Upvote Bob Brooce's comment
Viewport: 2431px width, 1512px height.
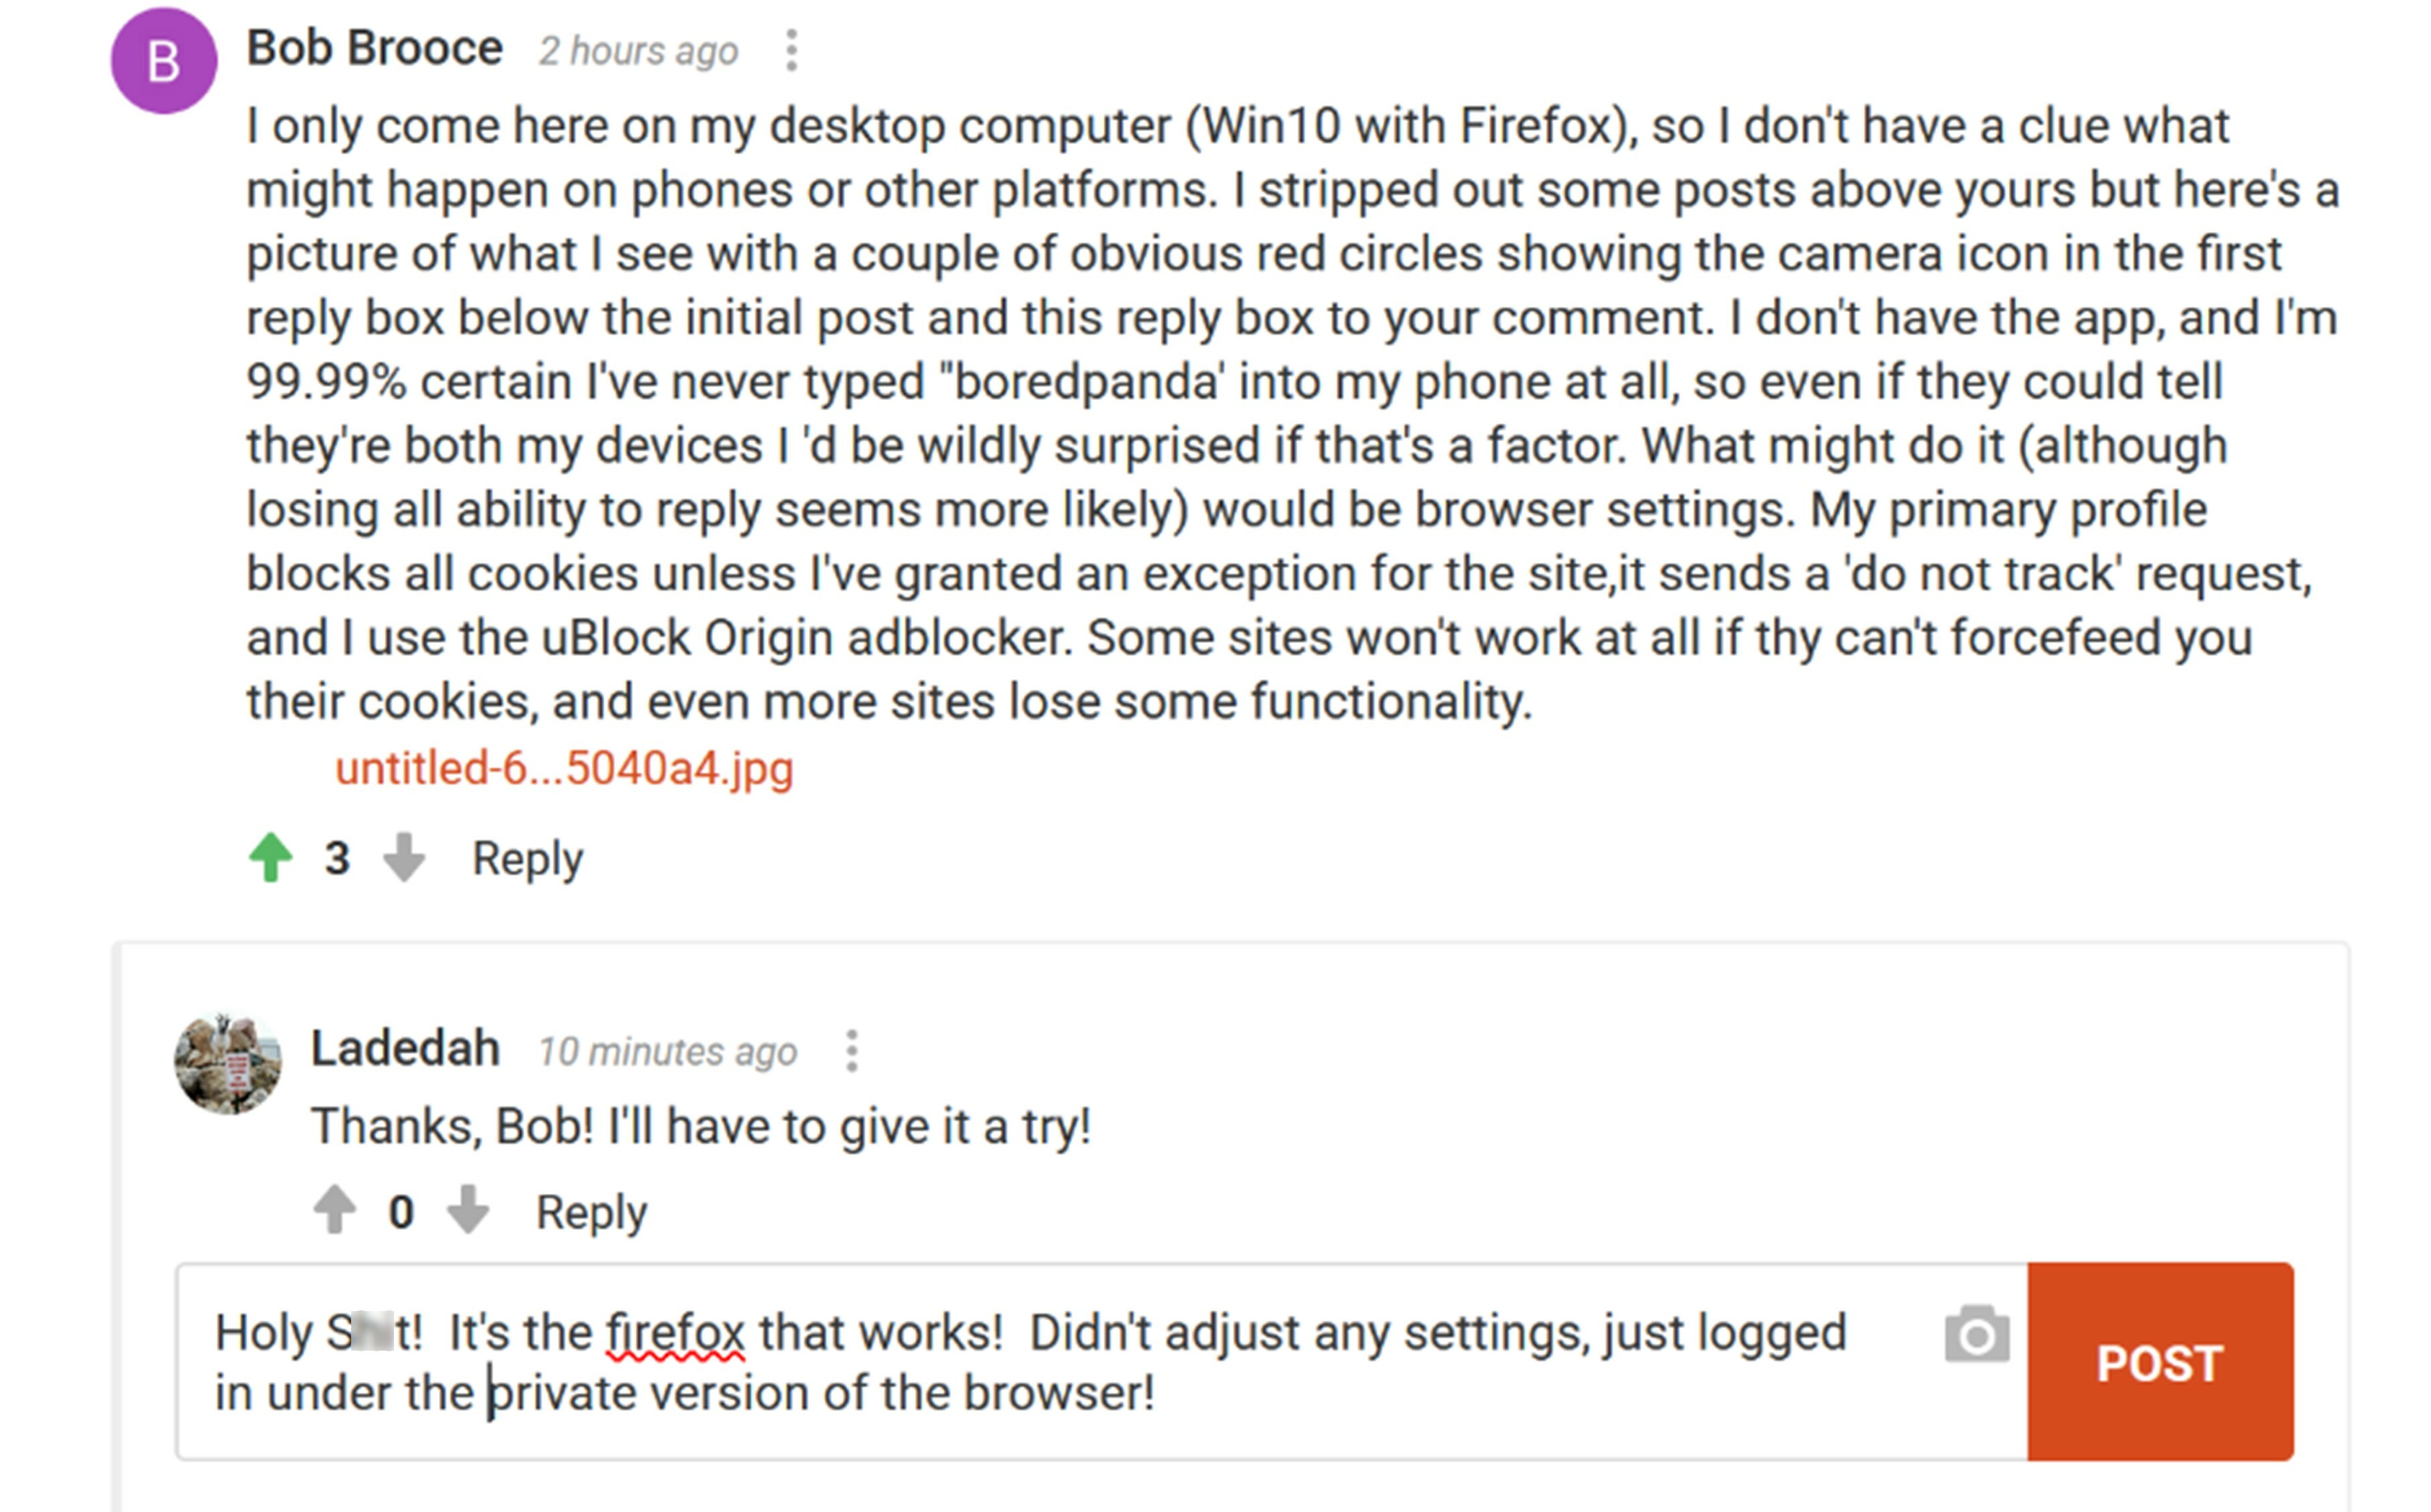coord(270,858)
